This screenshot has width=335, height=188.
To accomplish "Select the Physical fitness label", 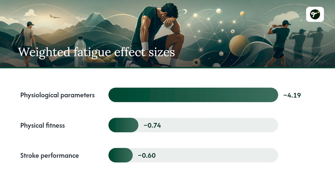I will 43,125.
